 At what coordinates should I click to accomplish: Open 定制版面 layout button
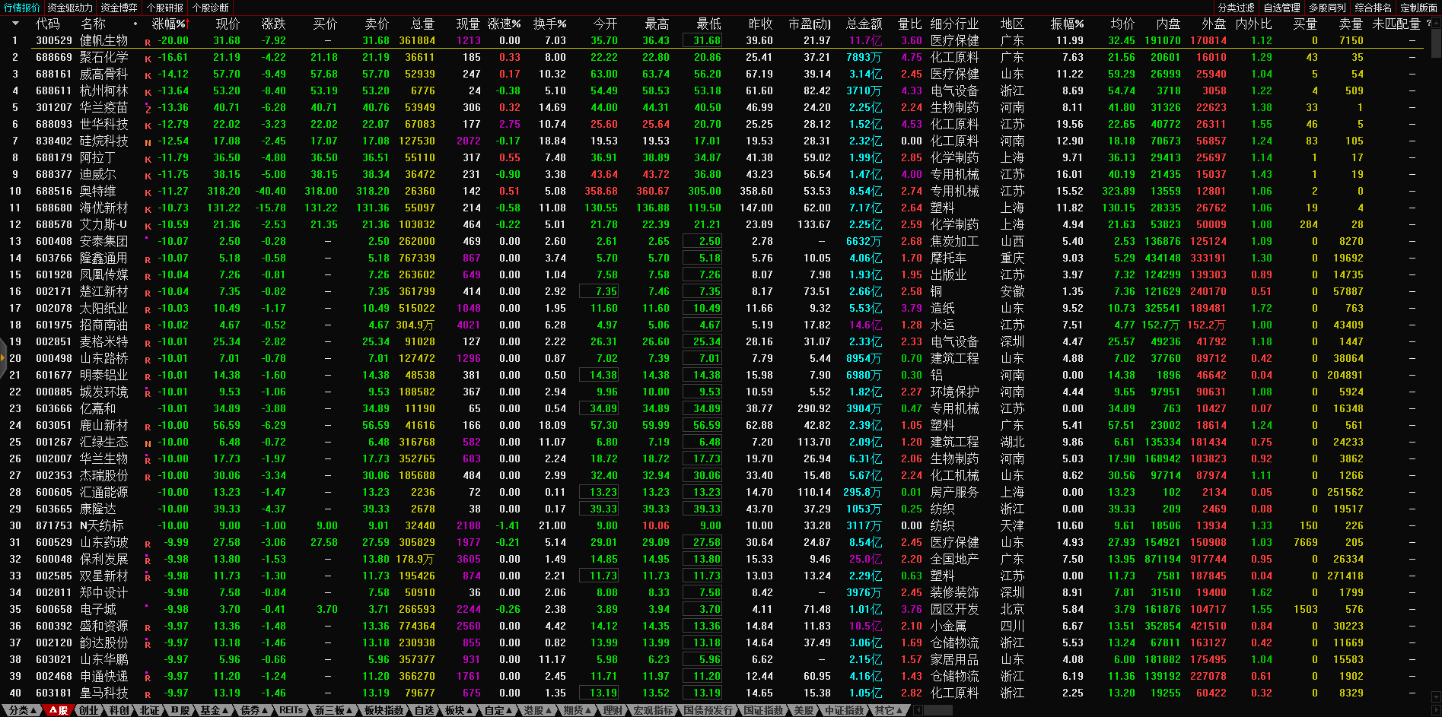[1418, 8]
